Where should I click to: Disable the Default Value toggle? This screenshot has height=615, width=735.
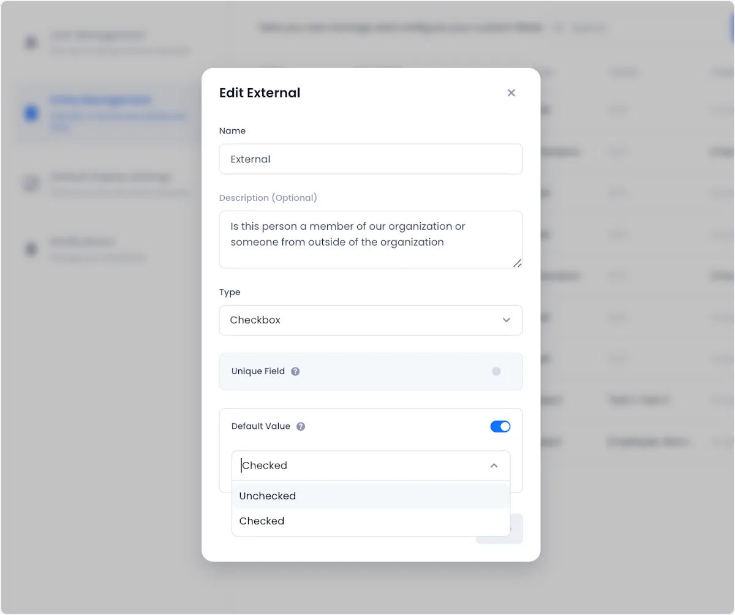500,426
